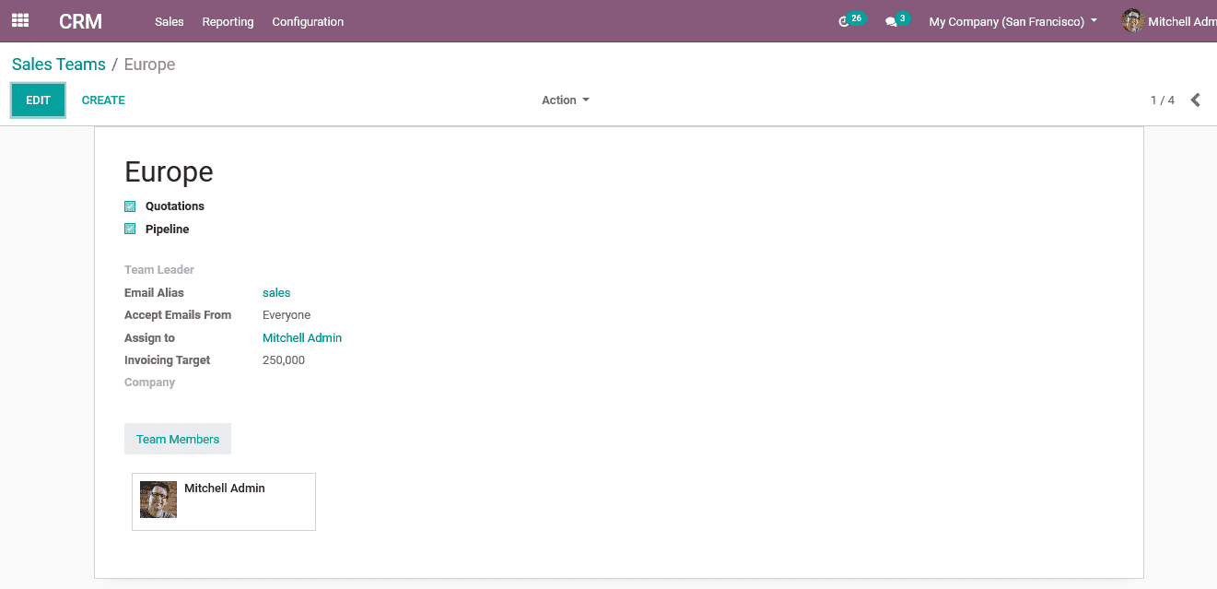
Task: Click the Accept Emails From label
Action: [x=178, y=315]
